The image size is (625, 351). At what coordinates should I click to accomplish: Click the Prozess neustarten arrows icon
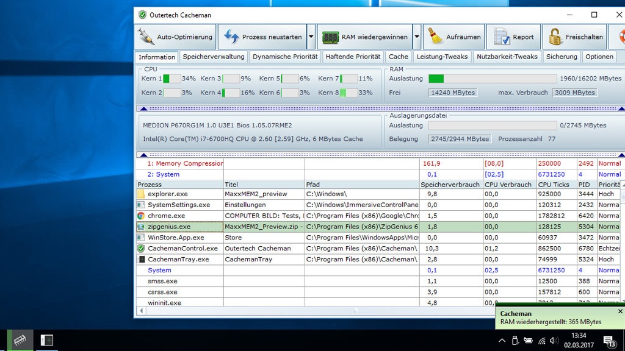(x=231, y=37)
